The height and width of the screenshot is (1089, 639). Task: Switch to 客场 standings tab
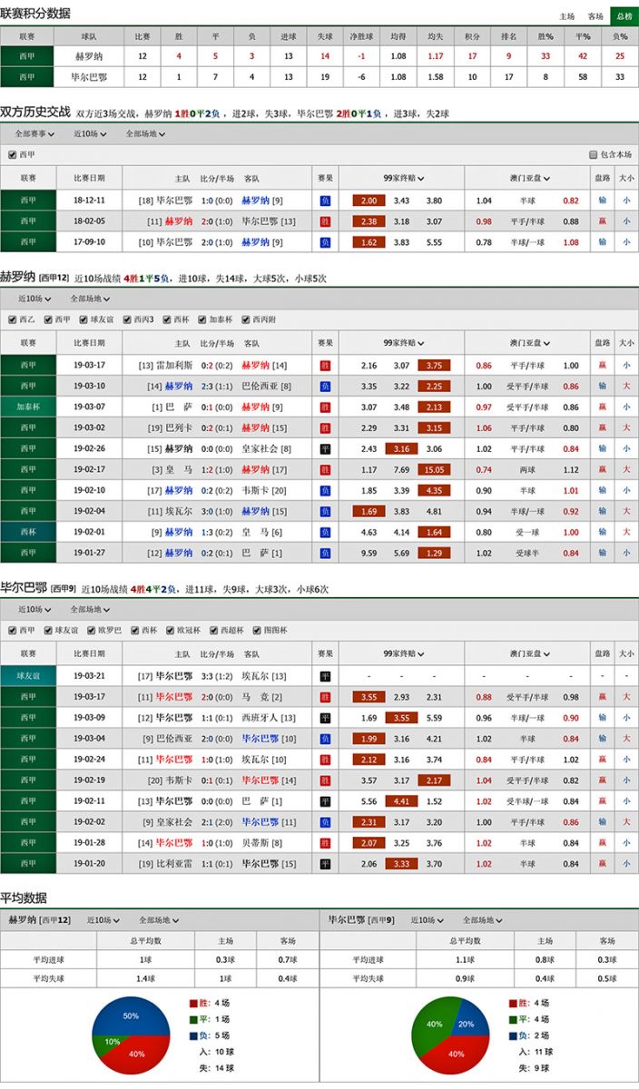(x=596, y=16)
